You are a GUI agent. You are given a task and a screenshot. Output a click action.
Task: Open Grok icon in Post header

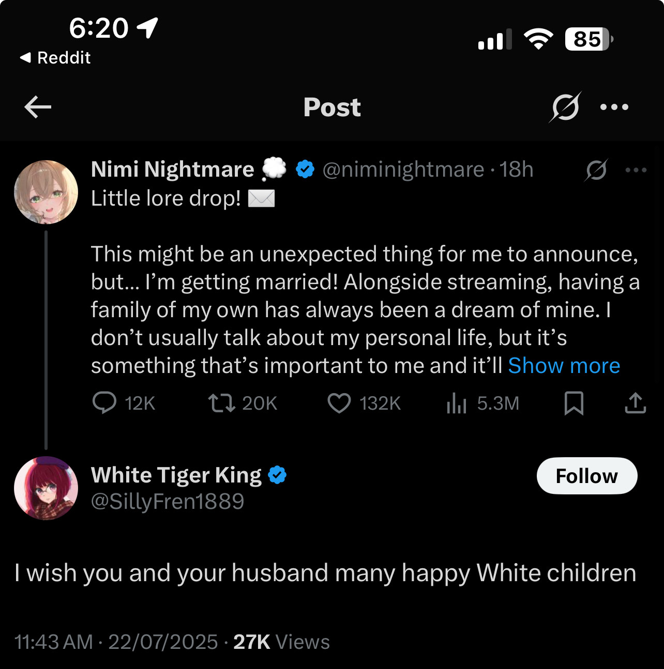pos(565,107)
